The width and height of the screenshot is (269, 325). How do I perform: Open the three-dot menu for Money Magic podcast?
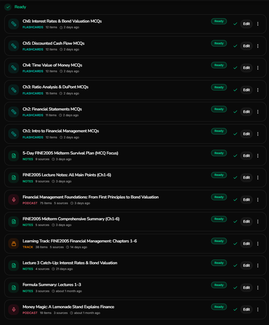click(x=258, y=310)
